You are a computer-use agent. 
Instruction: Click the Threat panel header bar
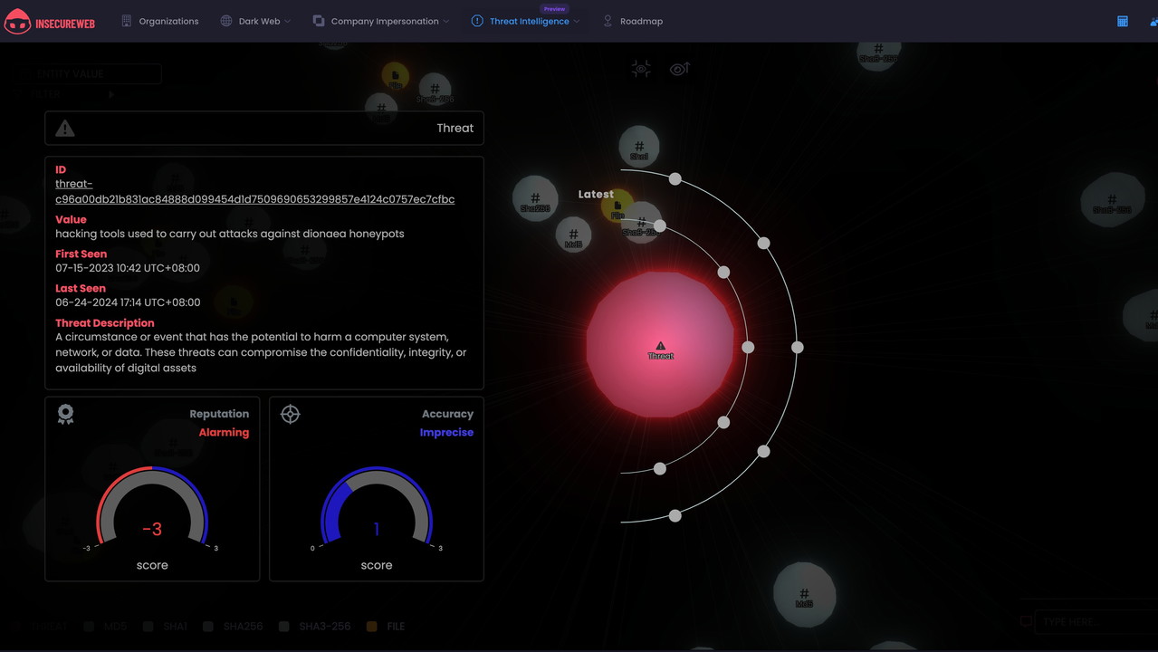pyautogui.click(x=264, y=128)
